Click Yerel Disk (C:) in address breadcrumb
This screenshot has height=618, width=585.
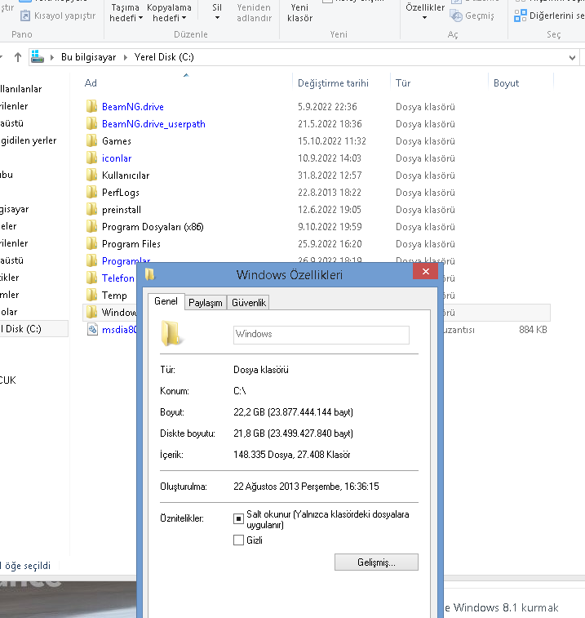click(164, 57)
